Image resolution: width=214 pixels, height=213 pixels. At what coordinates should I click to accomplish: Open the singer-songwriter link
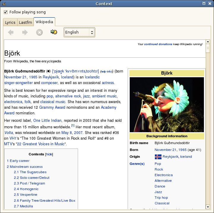click(x=18, y=83)
